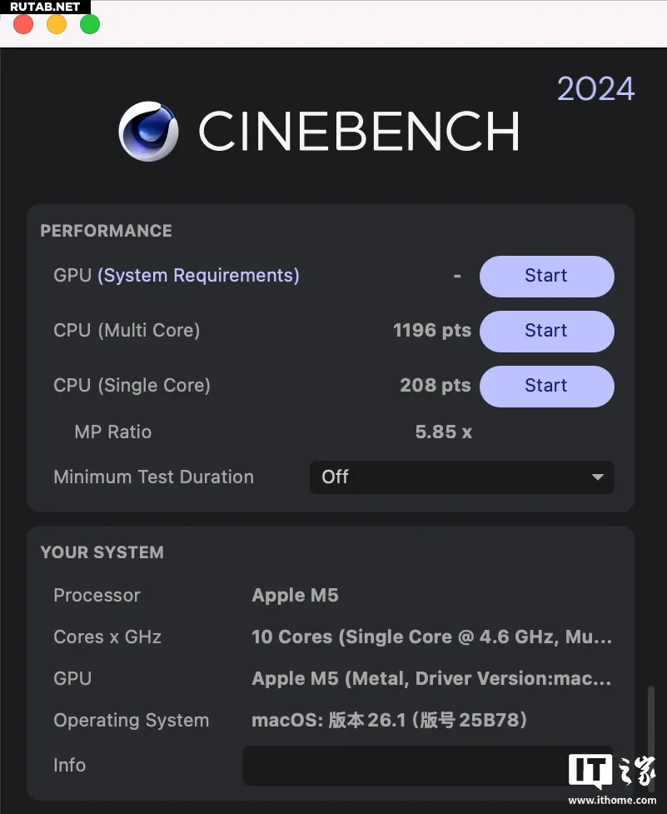667x814 pixels.
Task: Click the truncated Cores x GHz value
Action: (x=431, y=637)
